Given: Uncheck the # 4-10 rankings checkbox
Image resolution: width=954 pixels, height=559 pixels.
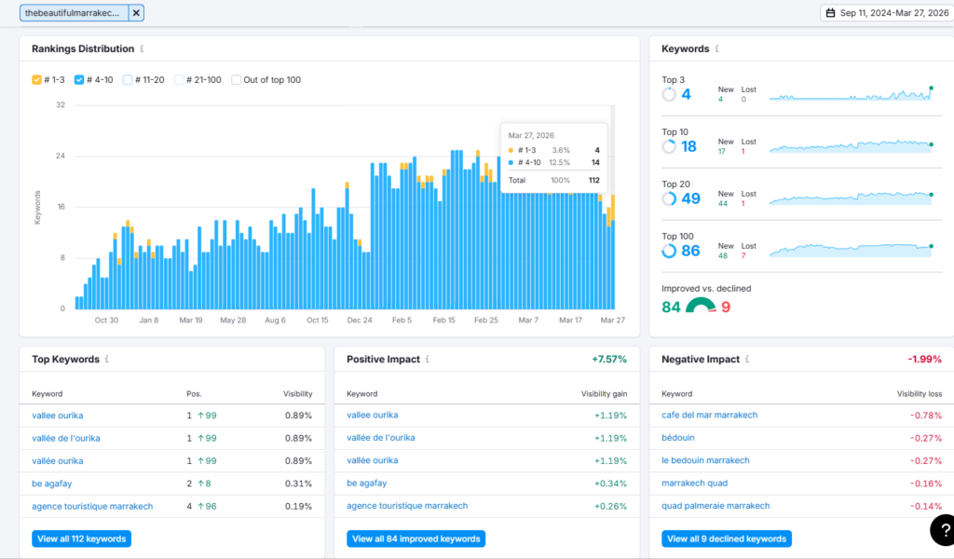Looking at the screenshot, I should point(79,80).
